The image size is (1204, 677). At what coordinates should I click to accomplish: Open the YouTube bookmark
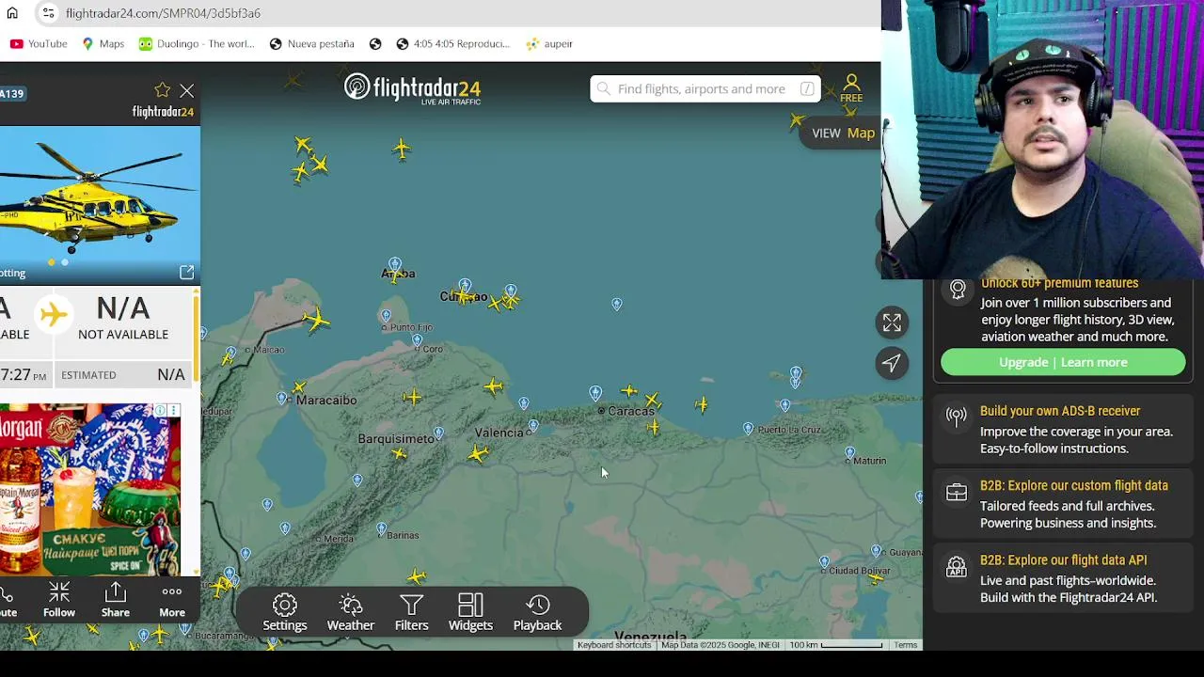39,43
